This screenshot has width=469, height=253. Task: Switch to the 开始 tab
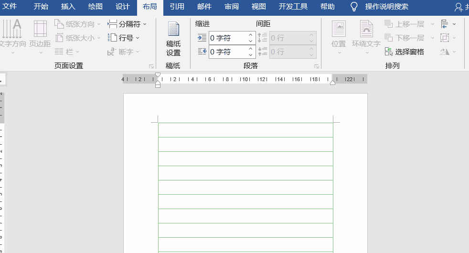(41, 6)
